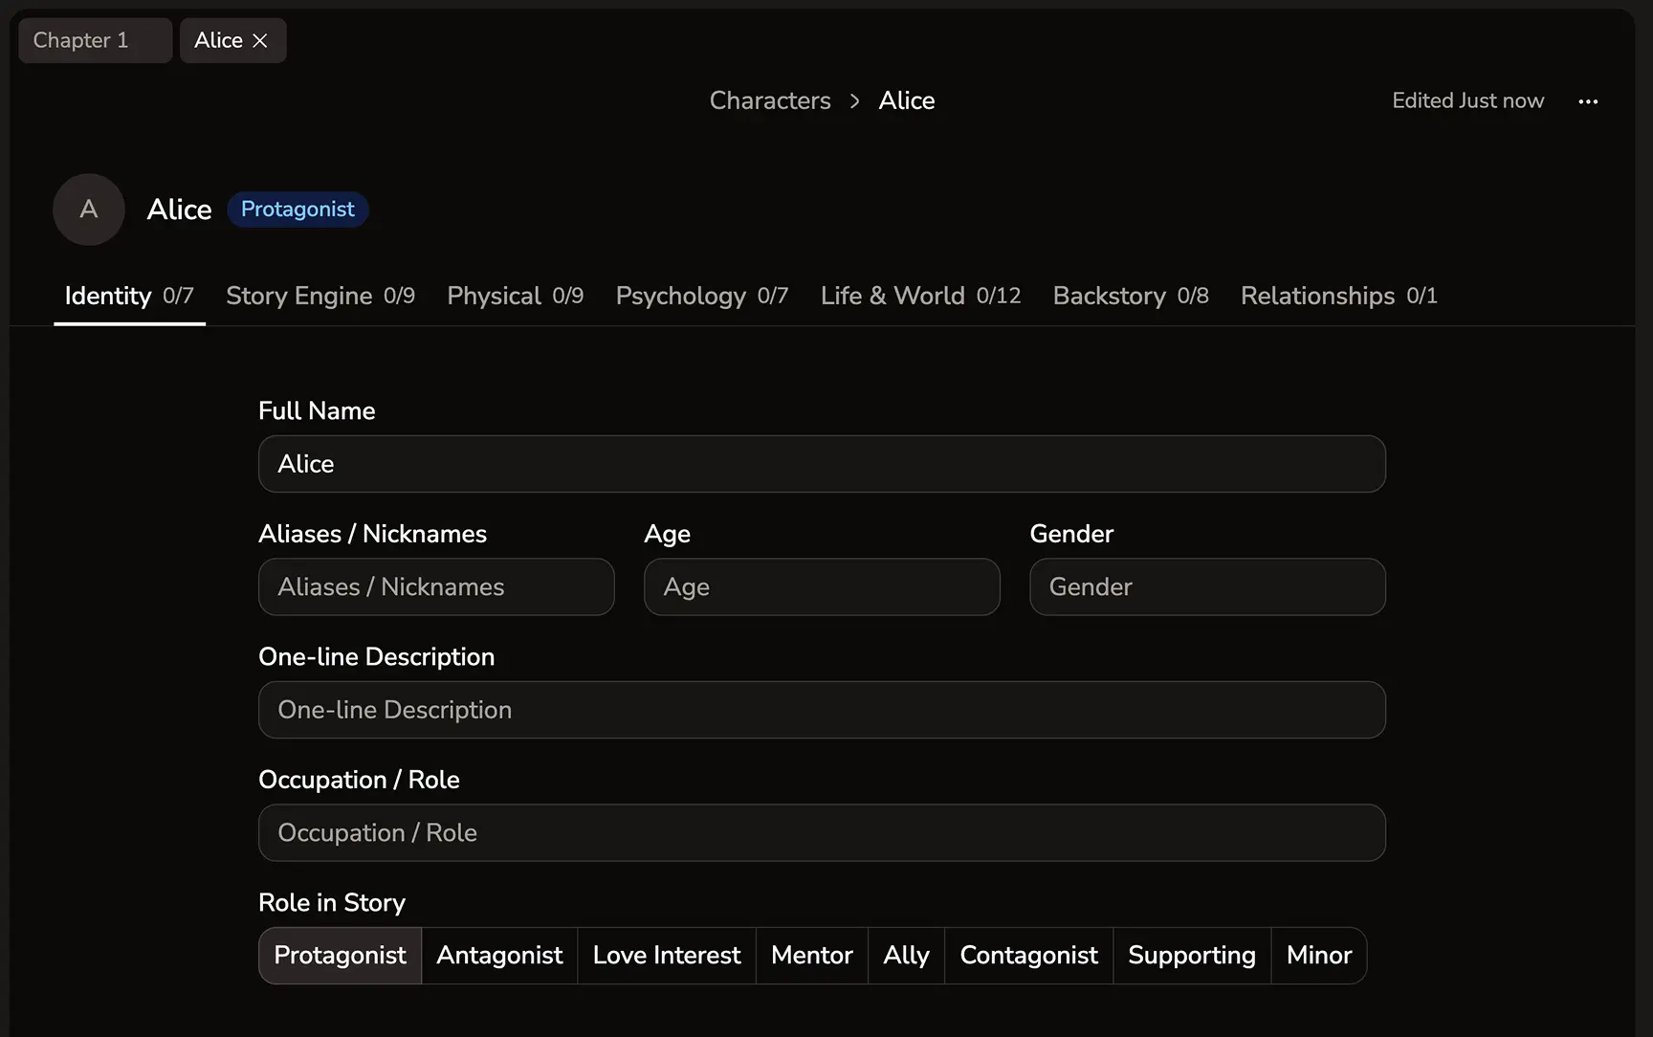Open the Story Engine tab
The width and height of the screenshot is (1653, 1037).
click(320, 296)
